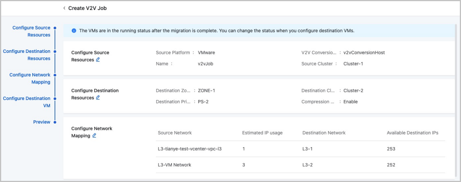Select the L3-VM Network row
461x182 pixels.
click(x=174, y=165)
